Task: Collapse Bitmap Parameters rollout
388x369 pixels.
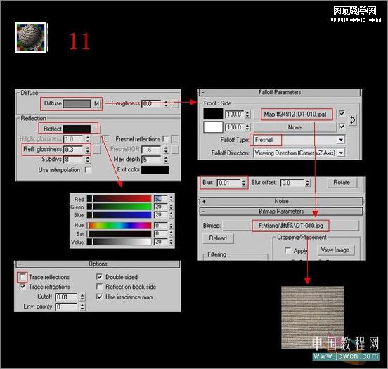Action: [x=281, y=212]
